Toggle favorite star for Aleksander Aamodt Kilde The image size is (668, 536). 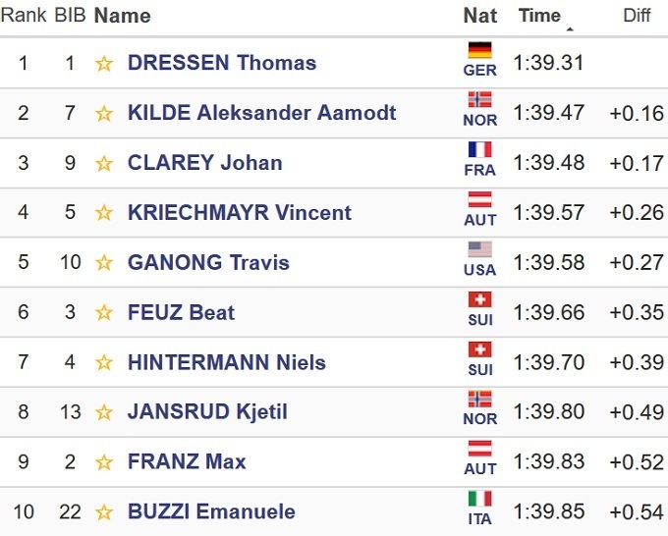pos(104,114)
